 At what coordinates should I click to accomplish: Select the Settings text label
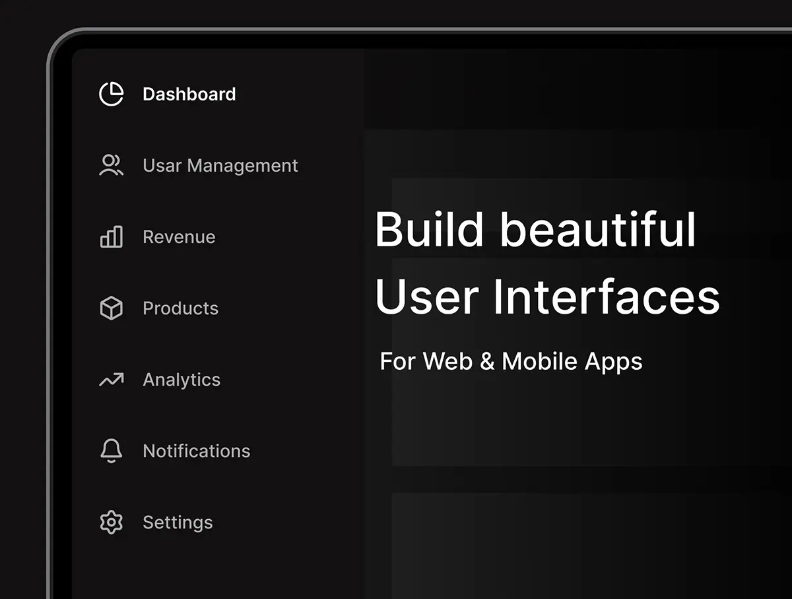point(178,522)
